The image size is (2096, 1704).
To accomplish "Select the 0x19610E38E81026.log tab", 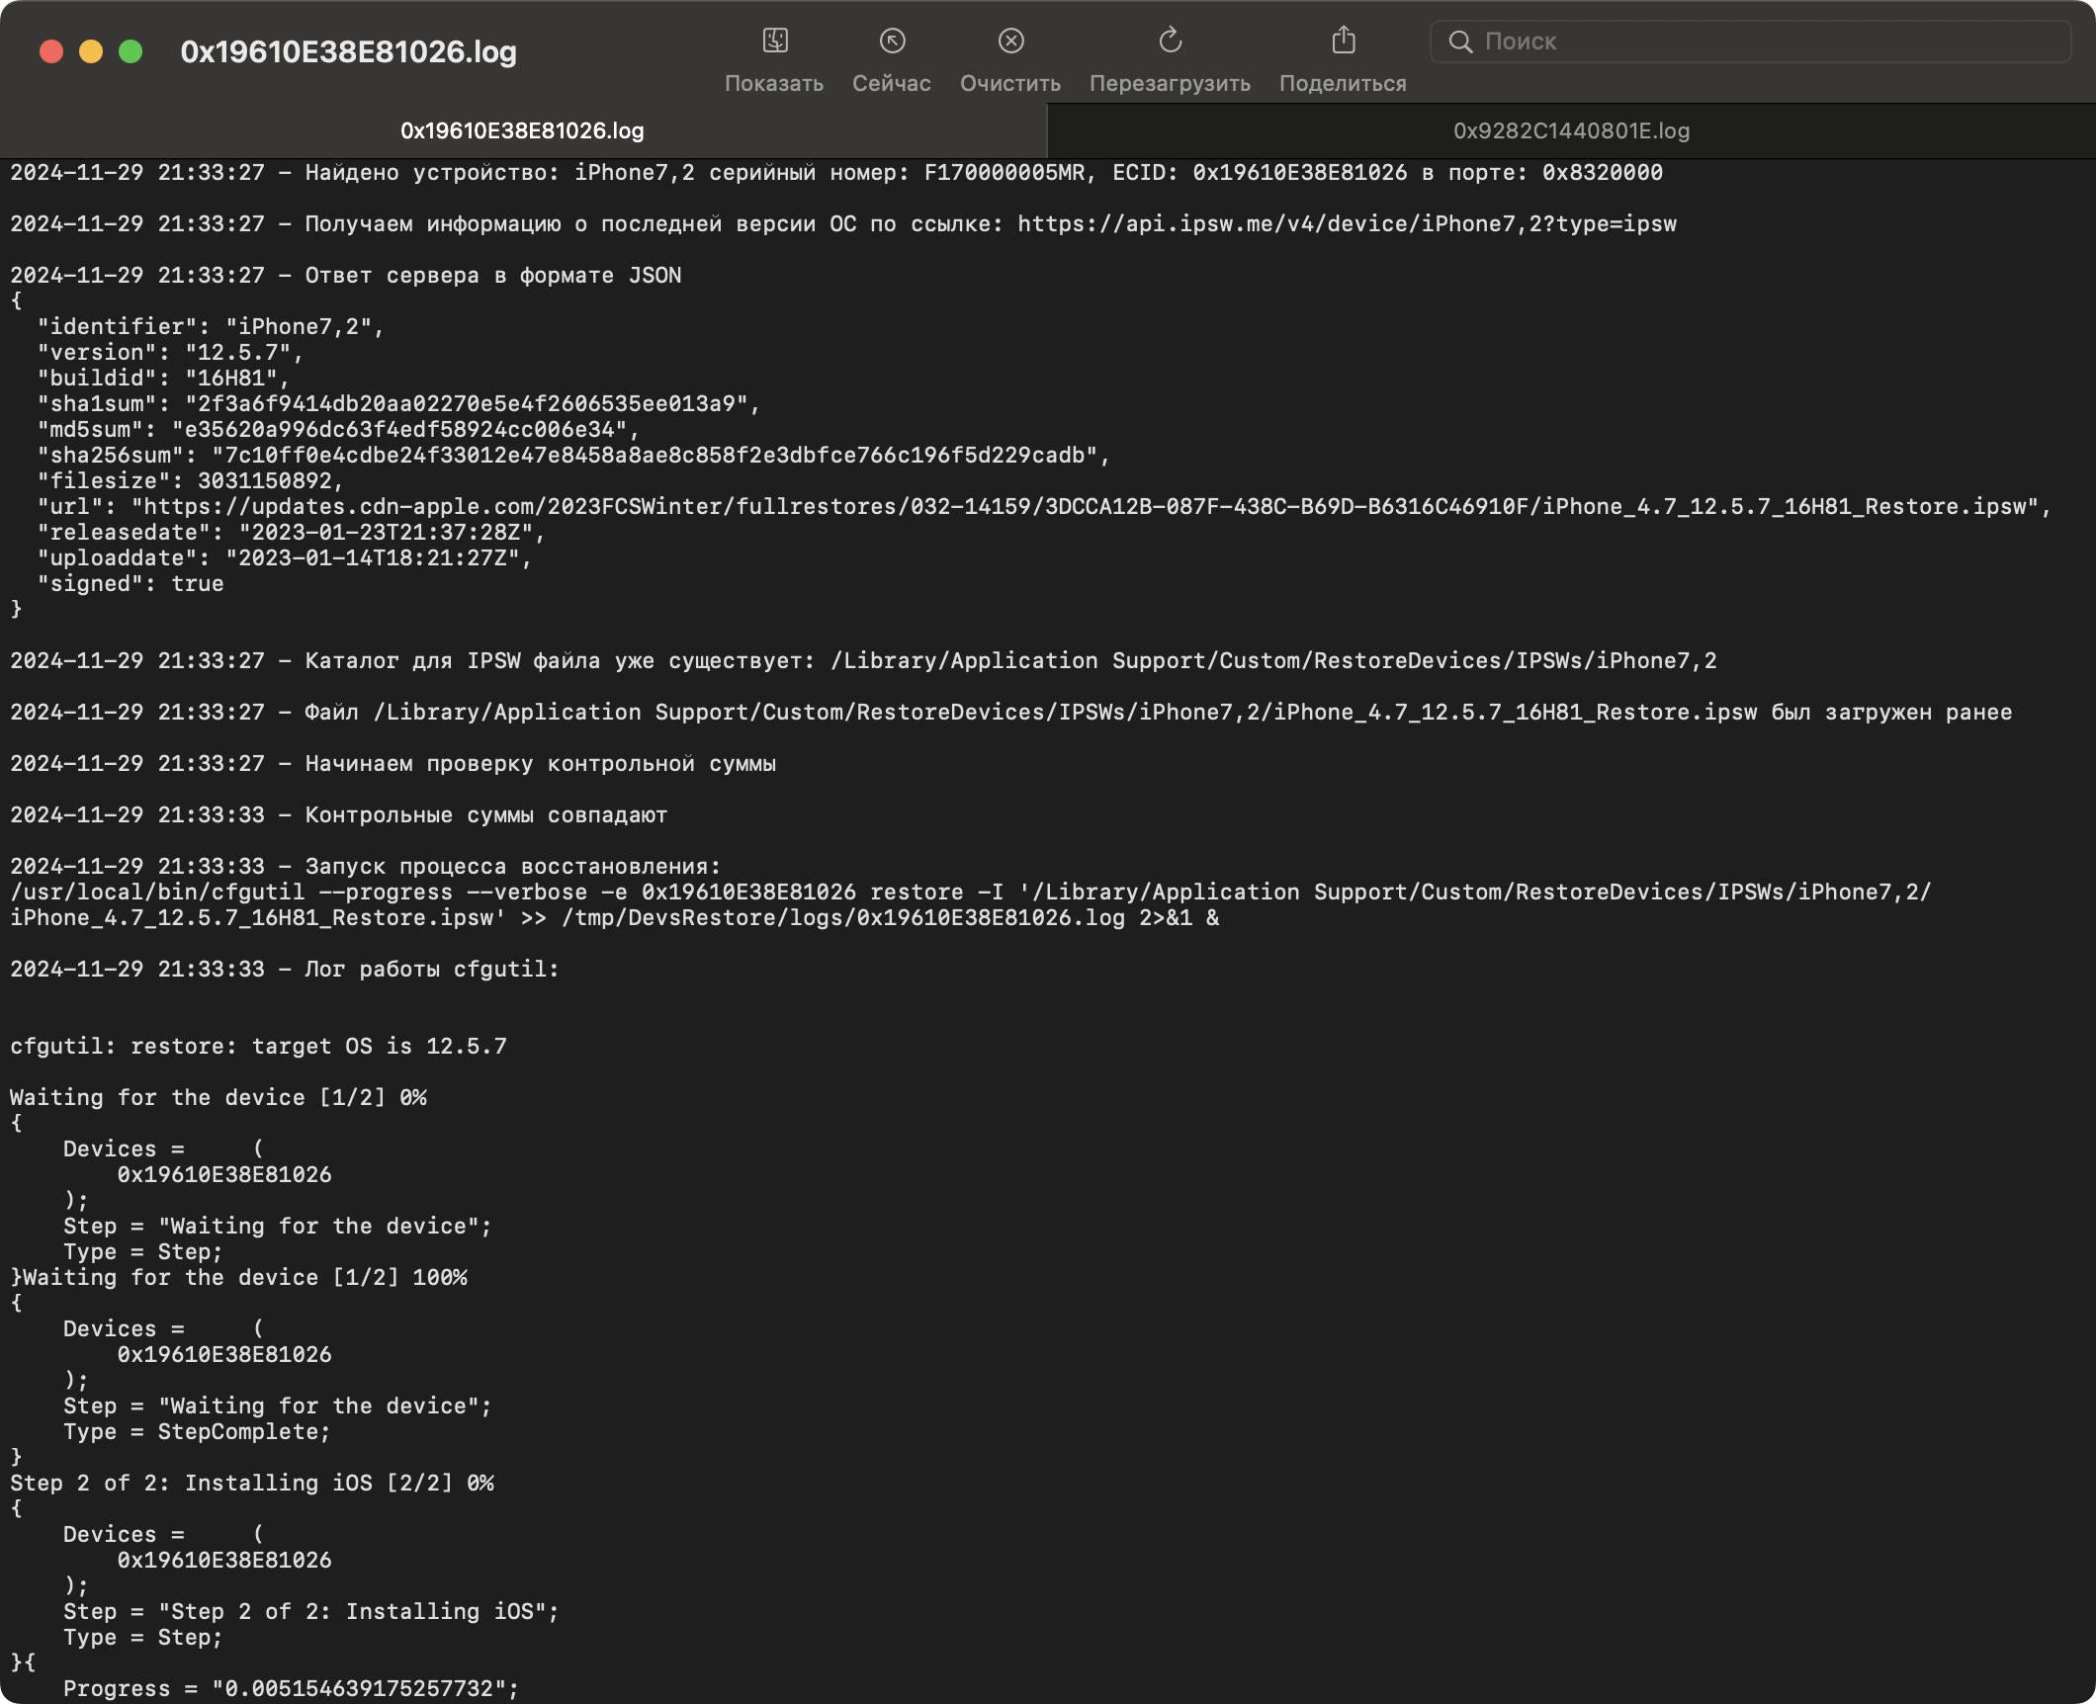I will pos(522,130).
